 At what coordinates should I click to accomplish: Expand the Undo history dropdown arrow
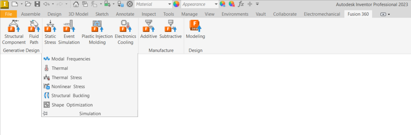(x=53, y=4)
